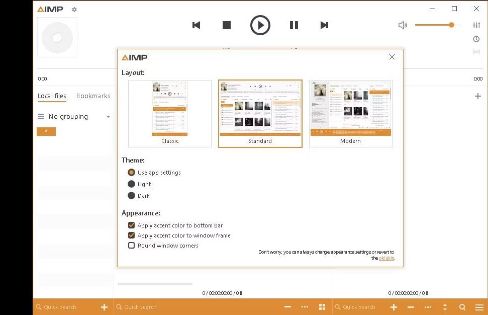Image resolution: width=488 pixels, height=315 pixels.
Task: Remove files using right panel minus icon
Action: click(x=411, y=307)
